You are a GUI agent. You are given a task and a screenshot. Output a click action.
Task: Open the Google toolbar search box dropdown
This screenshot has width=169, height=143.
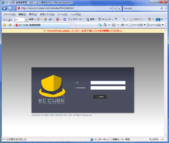pyautogui.click(x=26, y=20)
